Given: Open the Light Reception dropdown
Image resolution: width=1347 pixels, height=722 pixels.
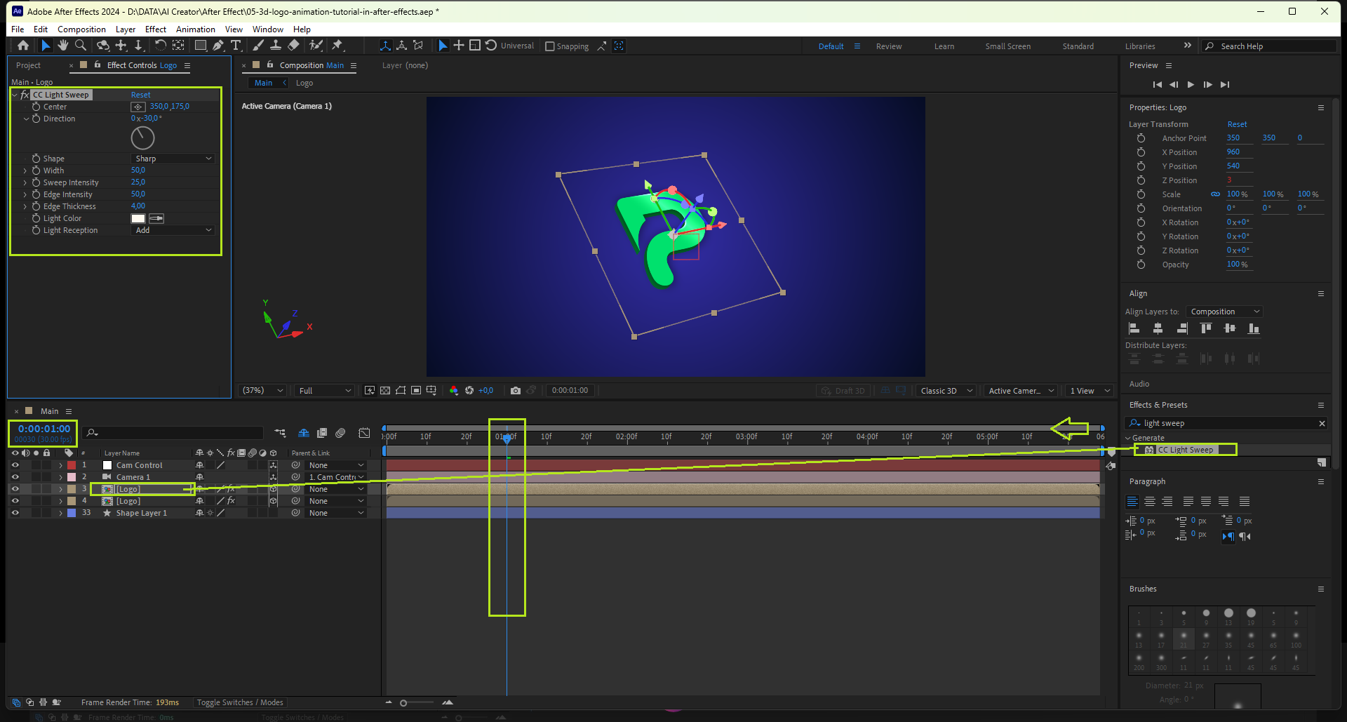Looking at the screenshot, I should (173, 230).
